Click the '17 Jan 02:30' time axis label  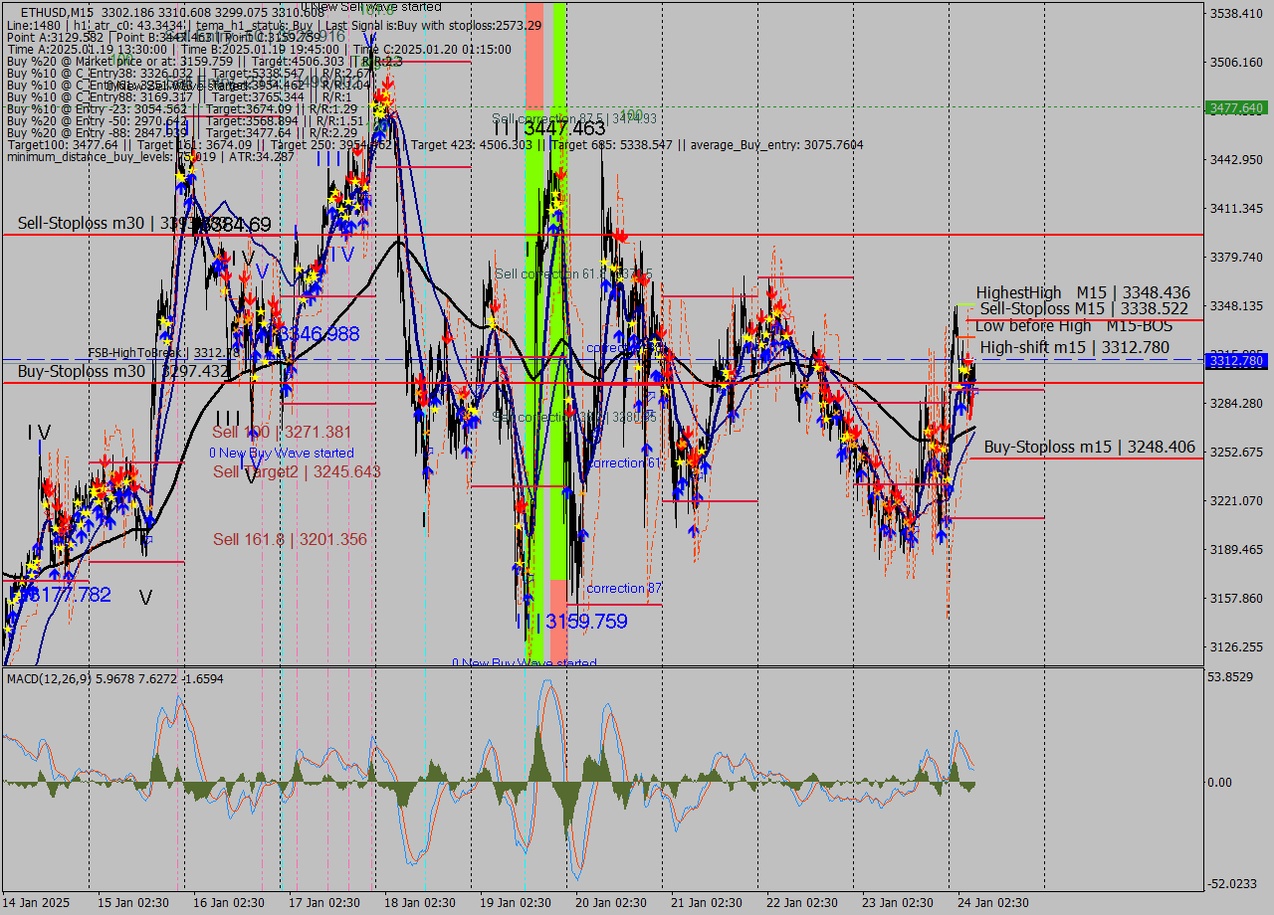[324, 902]
